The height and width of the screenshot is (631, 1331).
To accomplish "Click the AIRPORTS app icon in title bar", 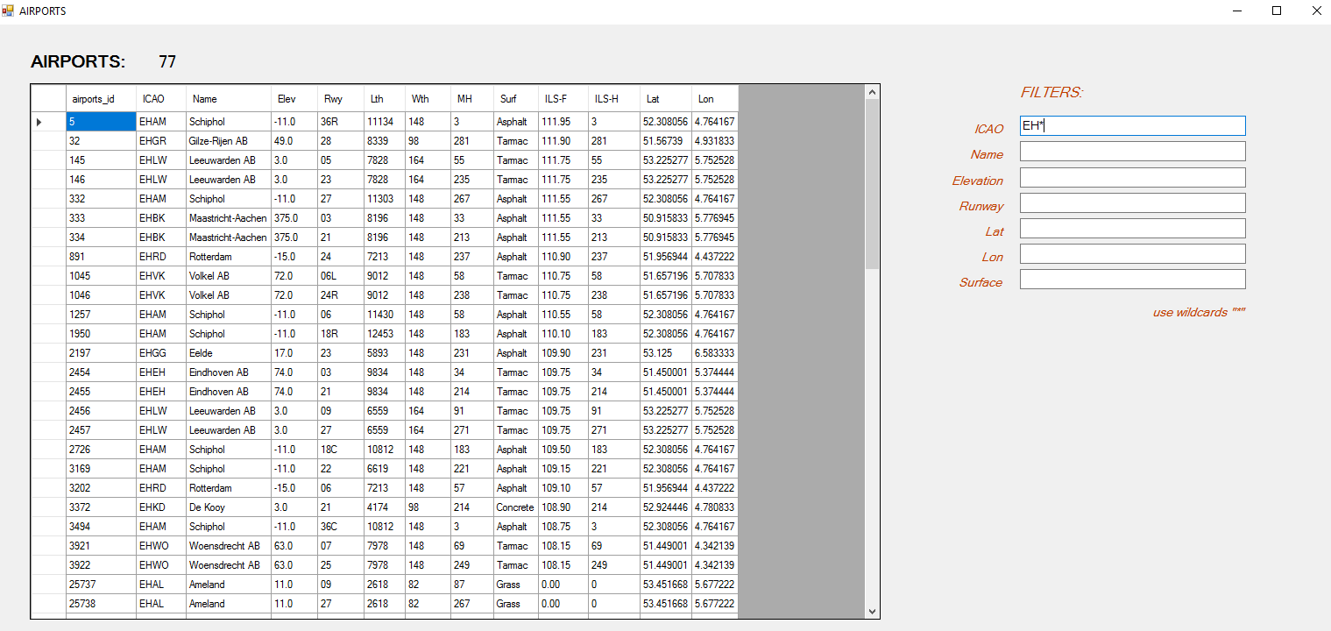I will coord(8,11).
